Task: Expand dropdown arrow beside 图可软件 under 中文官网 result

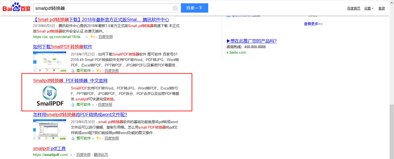Action: coord(93,105)
